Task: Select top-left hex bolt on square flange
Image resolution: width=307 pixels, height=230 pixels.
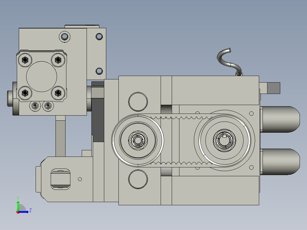Action: tap(25, 60)
